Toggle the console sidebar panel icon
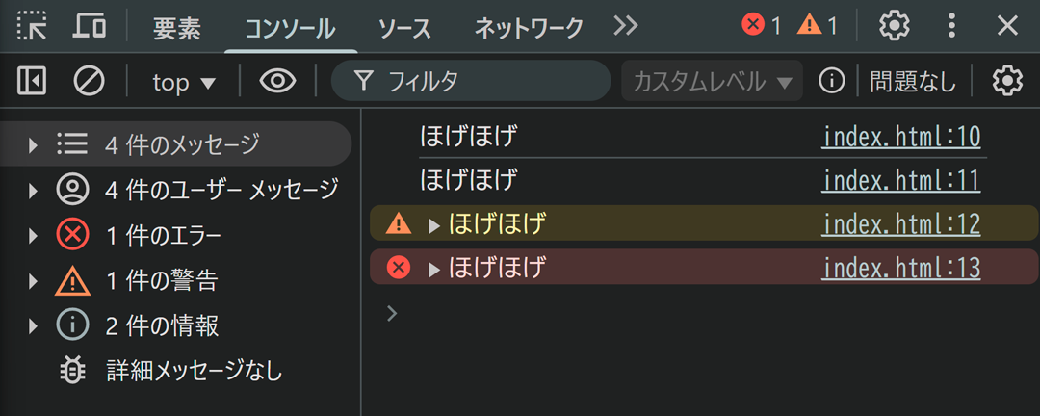Image resolution: width=1040 pixels, height=416 pixels. [31, 82]
